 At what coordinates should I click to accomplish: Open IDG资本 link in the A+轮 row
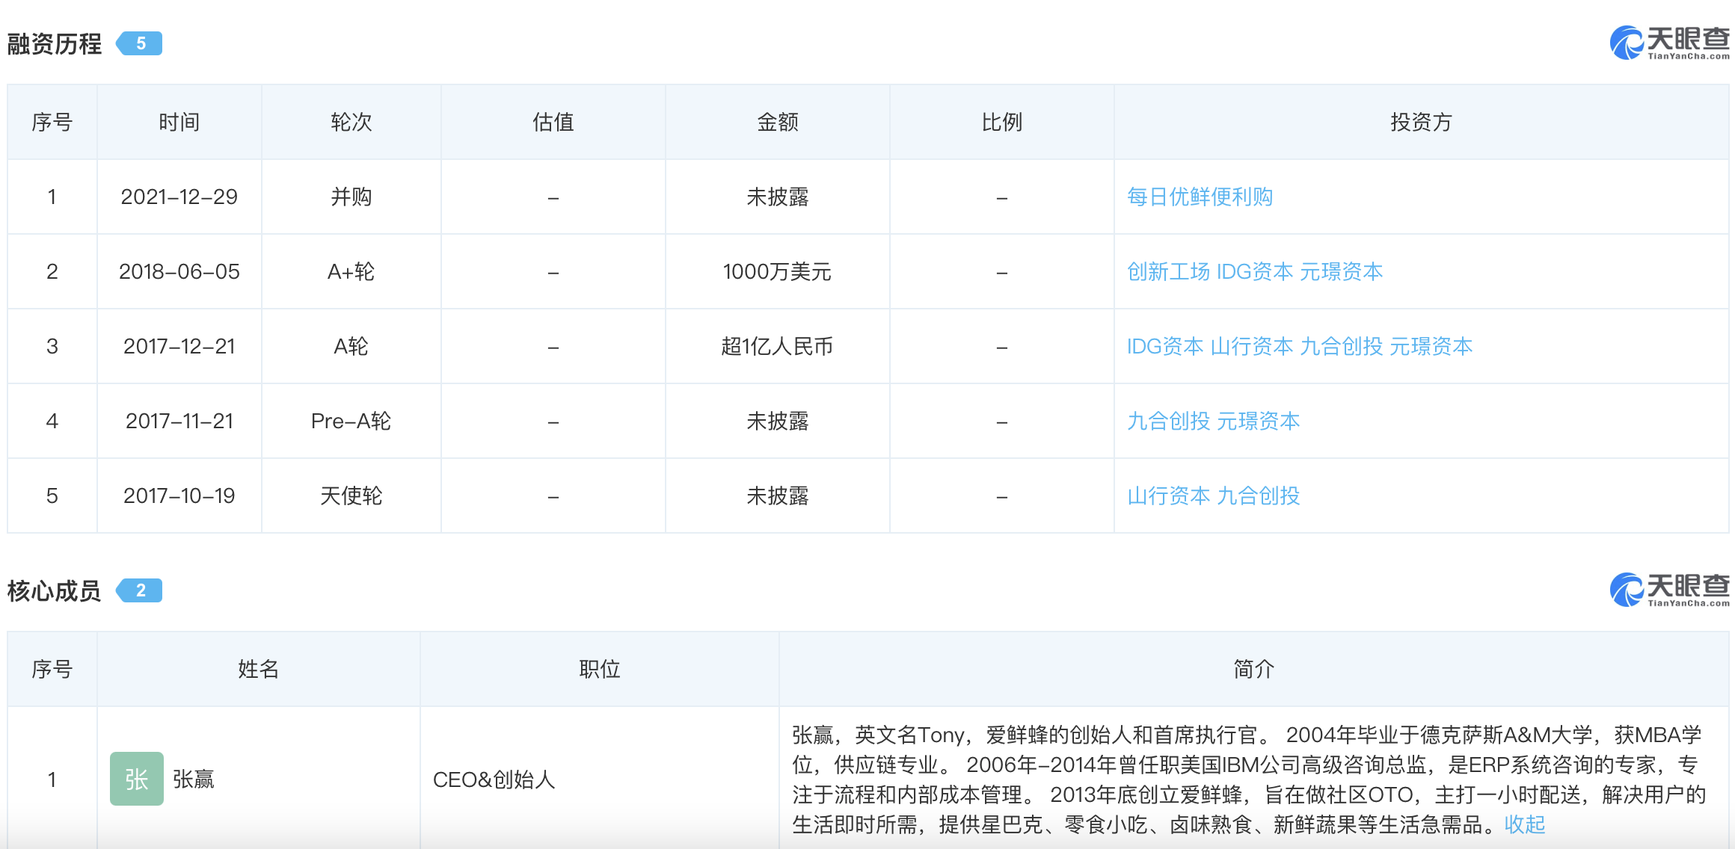1255,271
